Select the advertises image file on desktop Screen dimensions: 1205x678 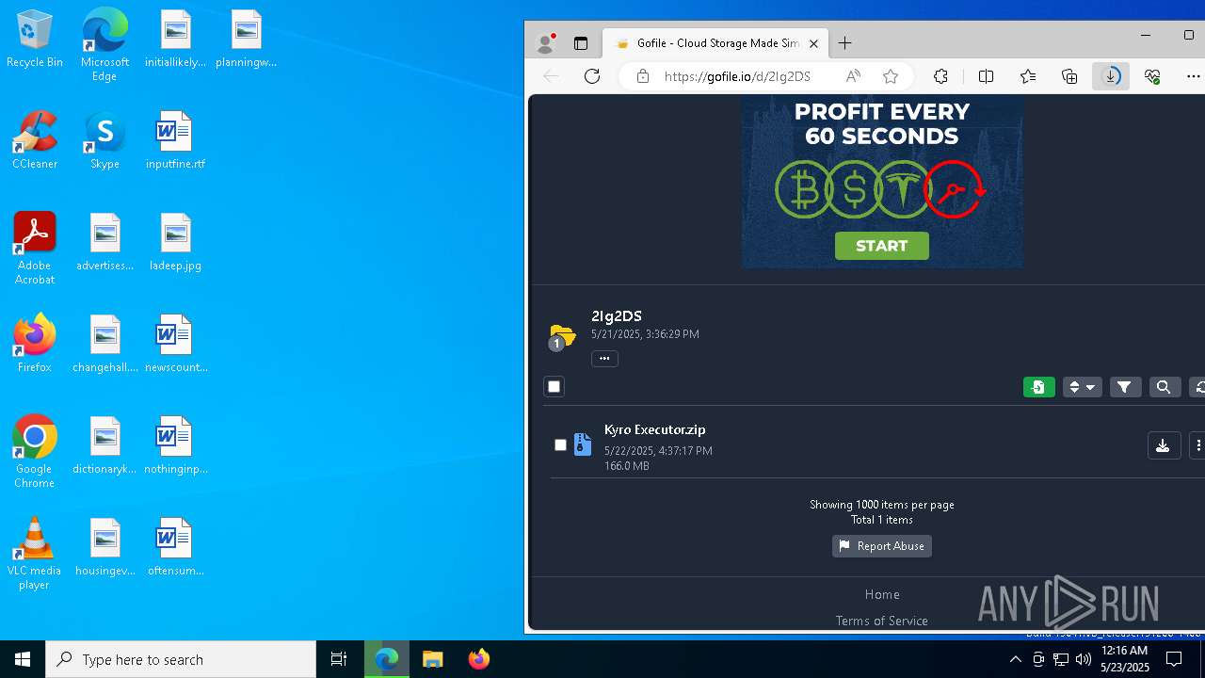[x=104, y=242]
